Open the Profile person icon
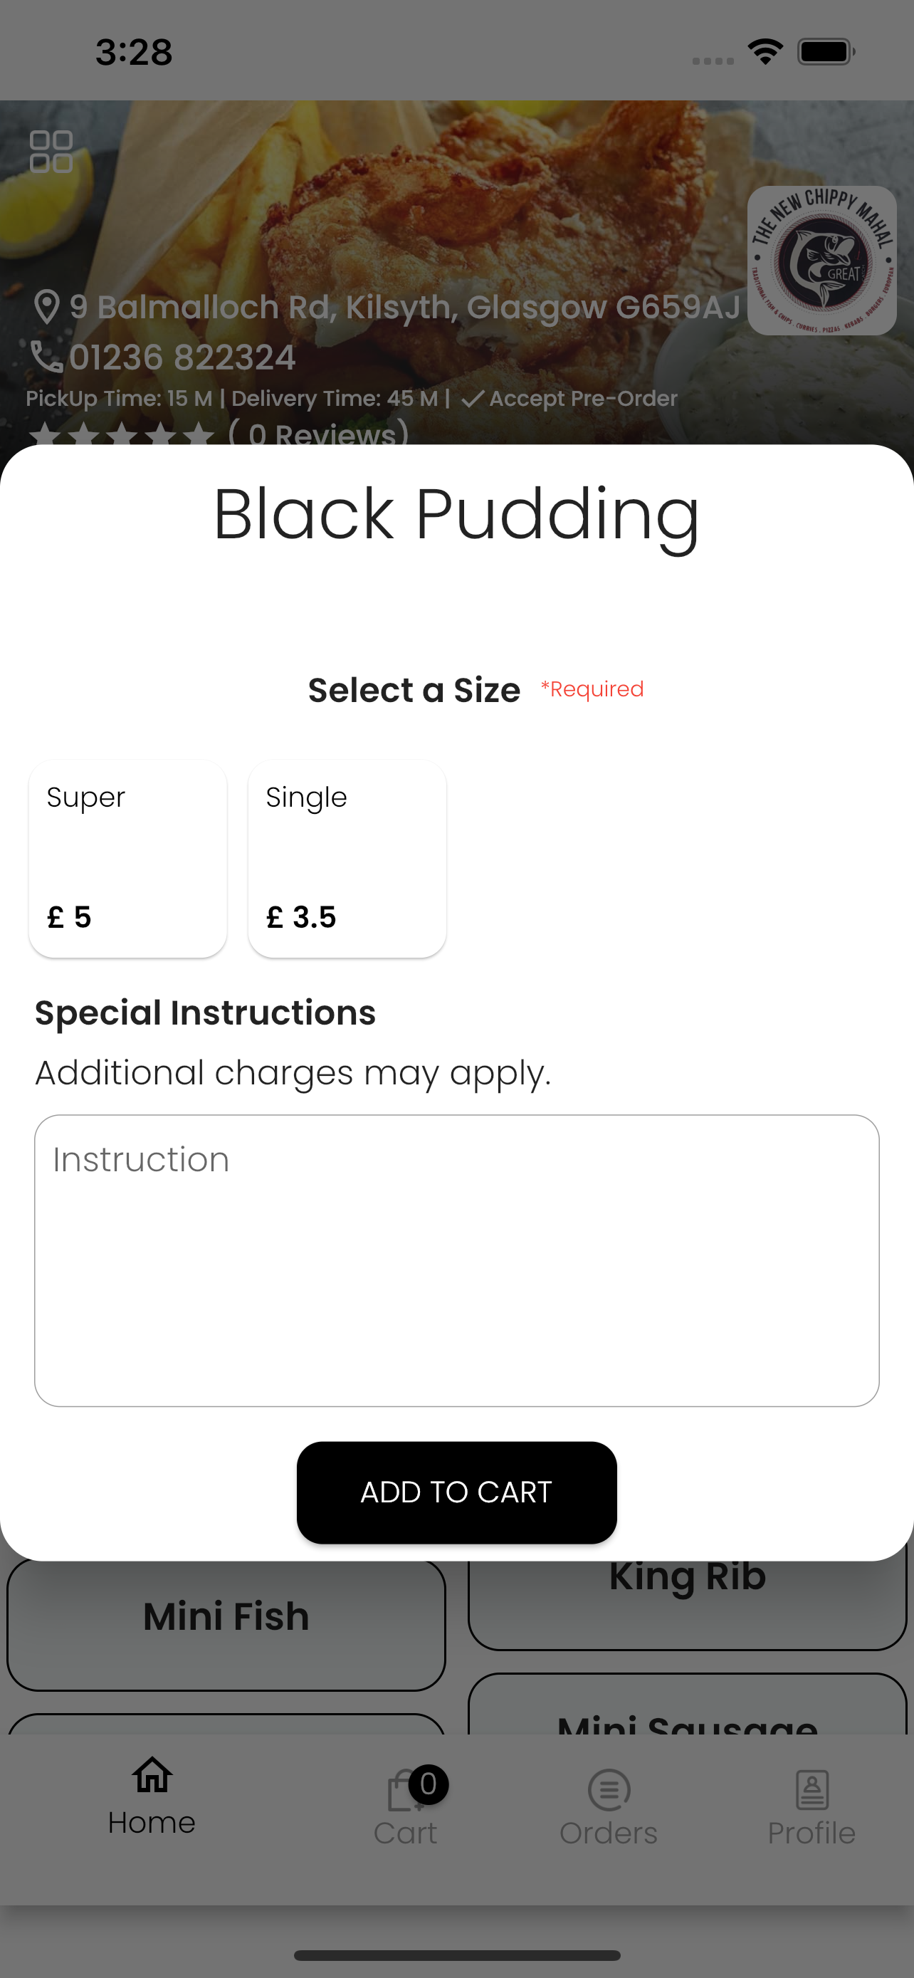Screen dimensions: 914x1978 (812, 1790)
